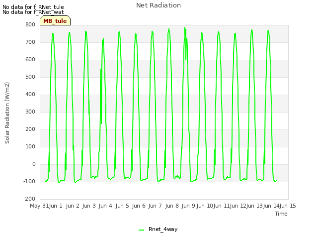Click the jagged Jun 4 peak on curve
Image resolution: width=318 pixels, height=239 pixels.
click(x=103, y=39)
